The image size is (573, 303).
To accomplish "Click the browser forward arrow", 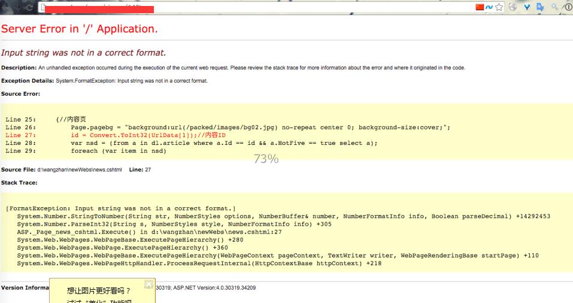I will [x=17, y=7].
